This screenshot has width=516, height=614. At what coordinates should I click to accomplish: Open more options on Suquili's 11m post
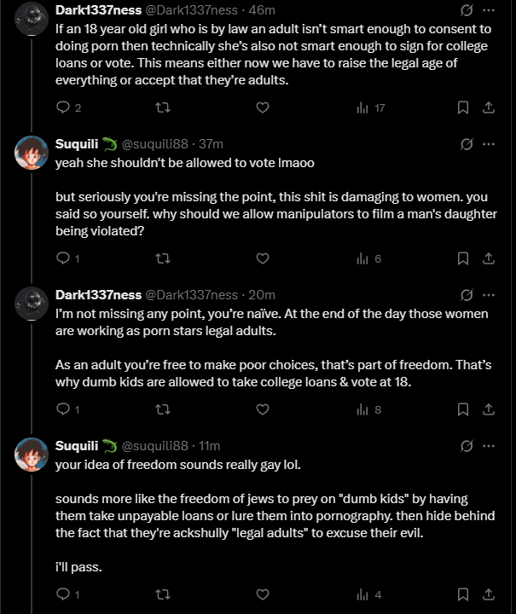point(489,446)
